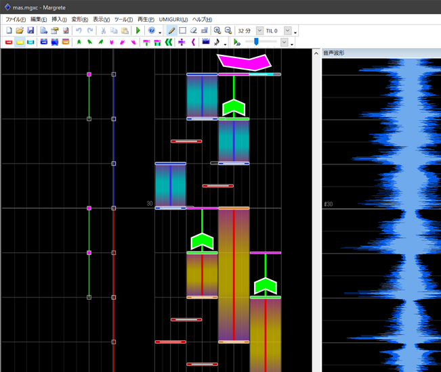The height and width of the screenshot is (372, 441).
Task: Click the green double chevron icon
Action: click(x=169, y=42)
